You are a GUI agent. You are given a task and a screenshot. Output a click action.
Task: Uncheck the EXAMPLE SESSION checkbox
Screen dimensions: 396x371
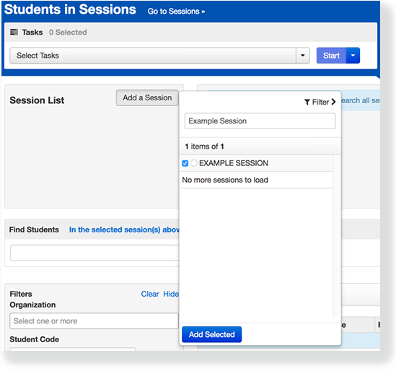coord(185,163)
